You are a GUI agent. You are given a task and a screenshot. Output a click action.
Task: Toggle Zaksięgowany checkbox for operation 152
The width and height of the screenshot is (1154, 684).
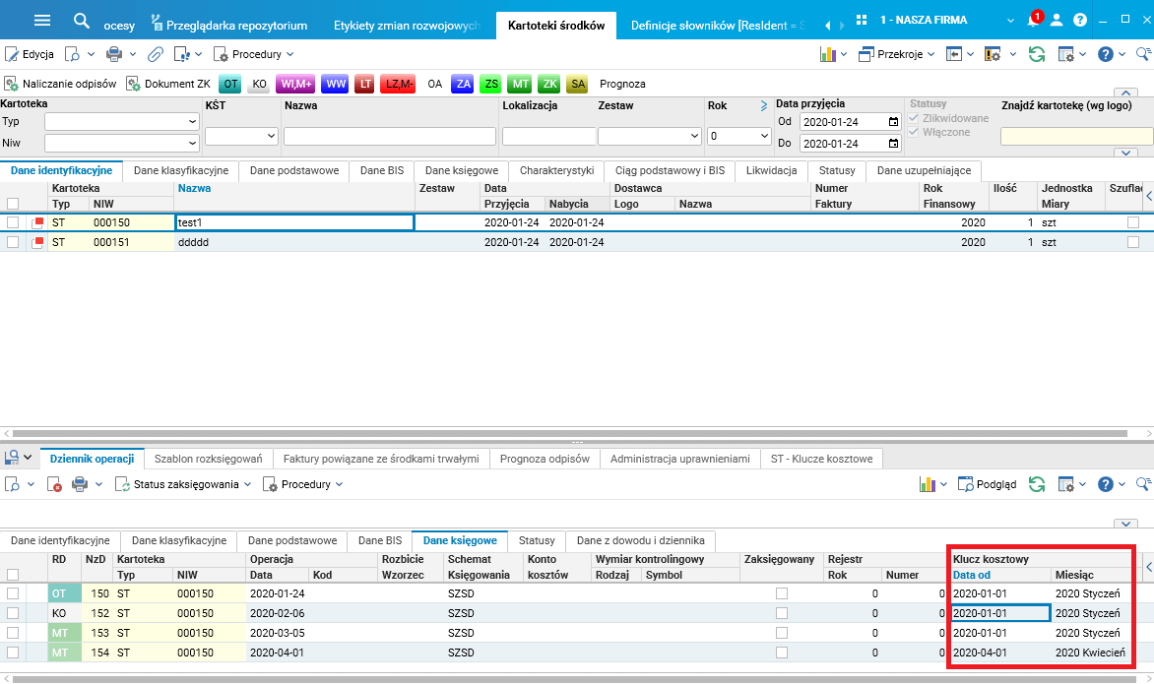click(782, 613)
